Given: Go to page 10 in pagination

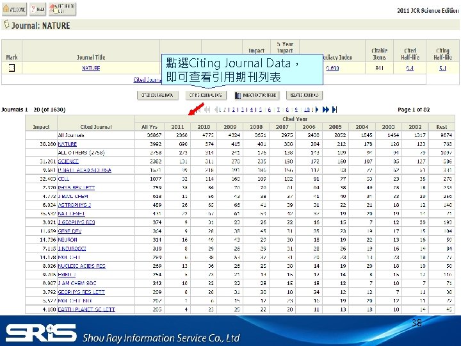Looking at the screenshot, I should coord(307,110).
